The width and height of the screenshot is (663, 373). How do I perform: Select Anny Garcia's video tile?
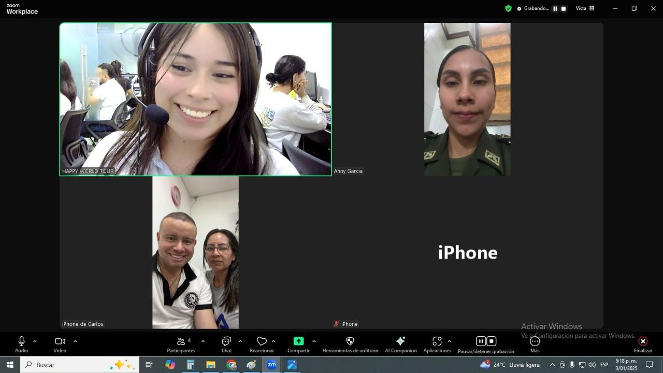pos(467,99)
